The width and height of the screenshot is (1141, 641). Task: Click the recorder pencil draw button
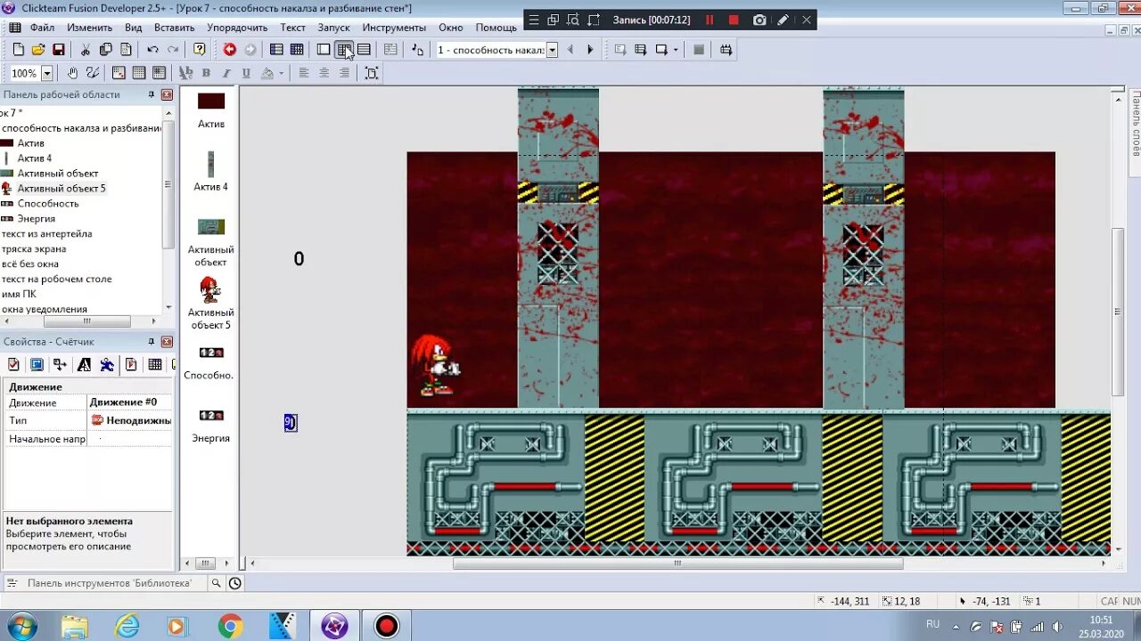click(x=783, y=20)
